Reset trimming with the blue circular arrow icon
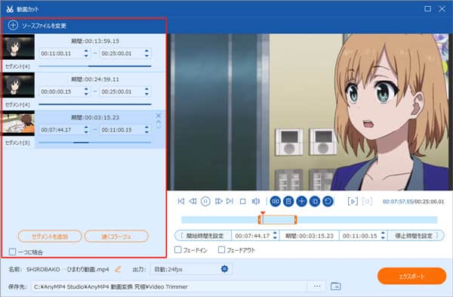453x297 pixels. coord(328,201)
